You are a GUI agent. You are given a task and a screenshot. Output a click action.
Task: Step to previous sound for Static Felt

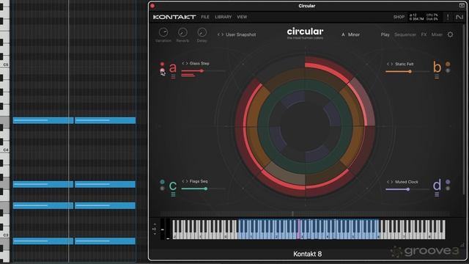coord(388,64)
